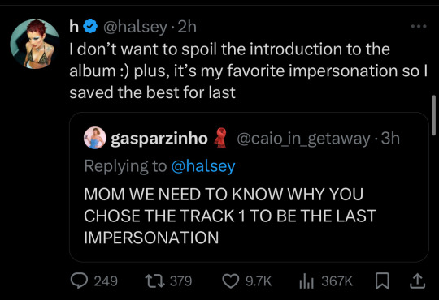Open the gasparzinho display name
This screenshot has width=439, height=300.
[x=159, y=139]
